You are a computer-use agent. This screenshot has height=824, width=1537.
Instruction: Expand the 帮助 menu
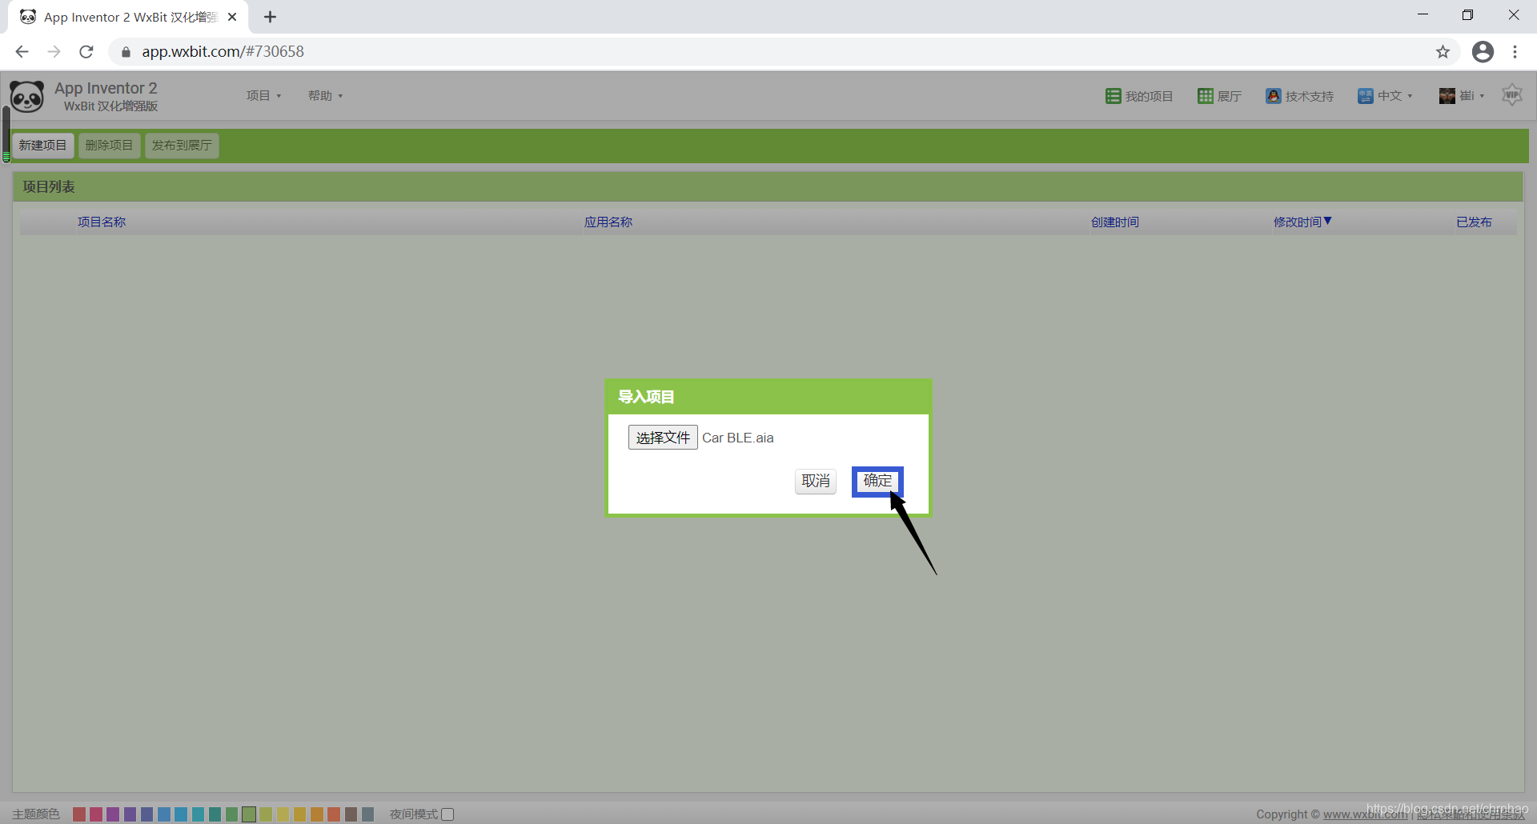point(325,96)
